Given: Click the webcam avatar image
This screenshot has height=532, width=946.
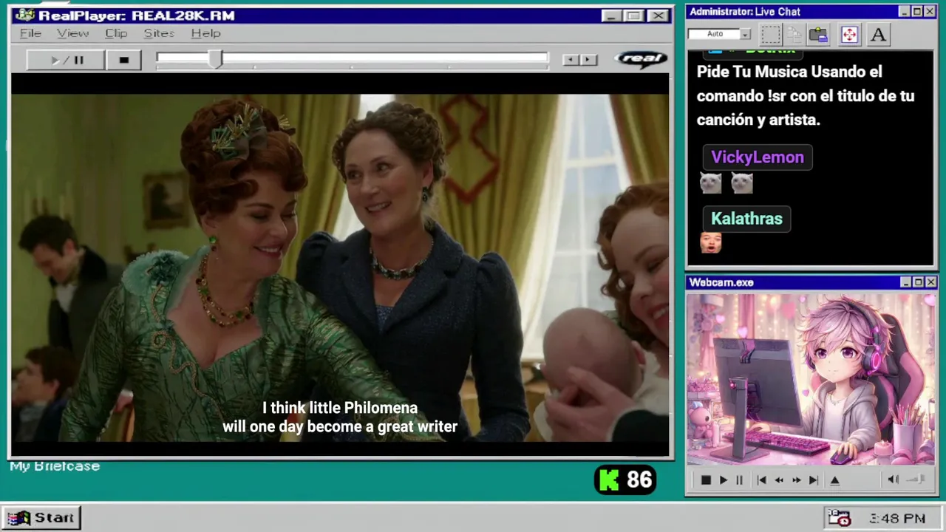Looking at the screenshot, I should click(x=811, y=379).
